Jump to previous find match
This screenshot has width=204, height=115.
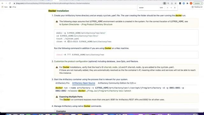[x=168, y=8]
